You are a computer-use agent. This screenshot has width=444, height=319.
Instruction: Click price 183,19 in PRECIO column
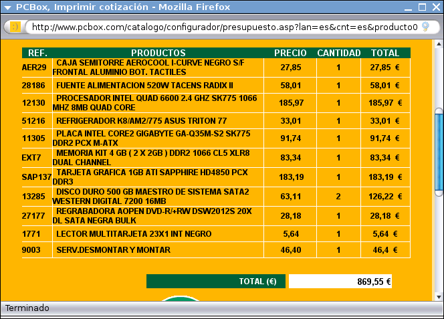pyautogui.click(x=291, y=177)
